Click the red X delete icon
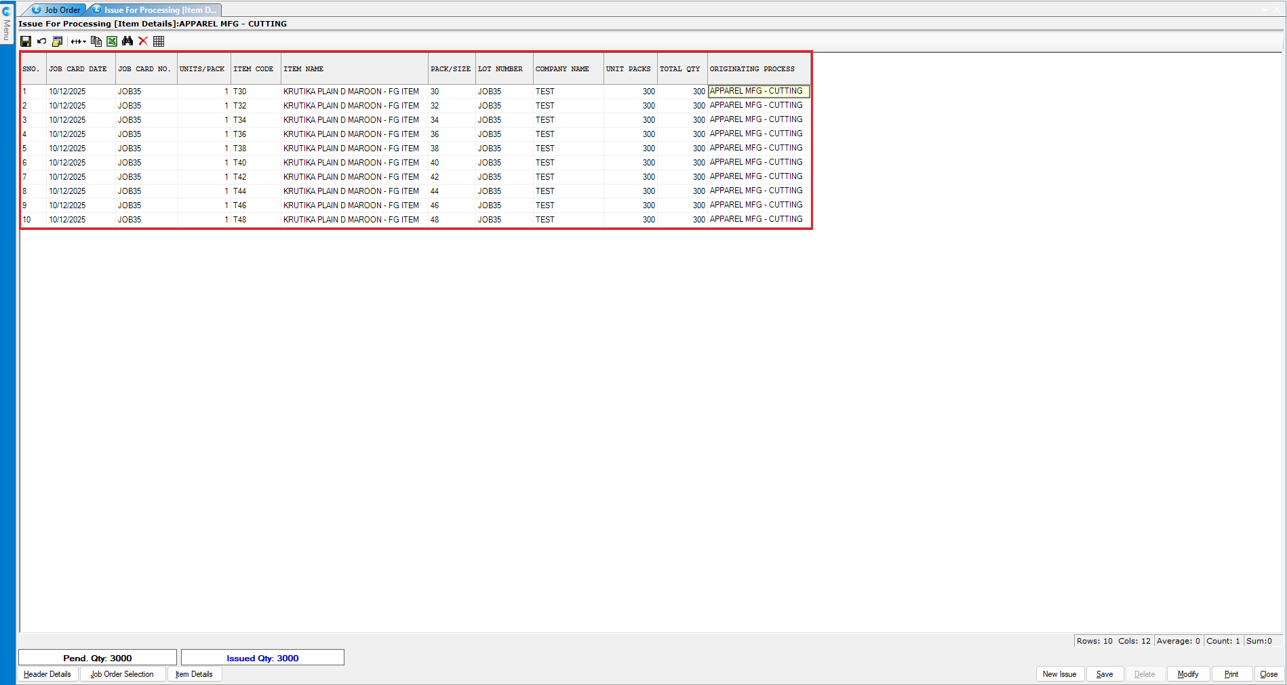 click(143, 41)
